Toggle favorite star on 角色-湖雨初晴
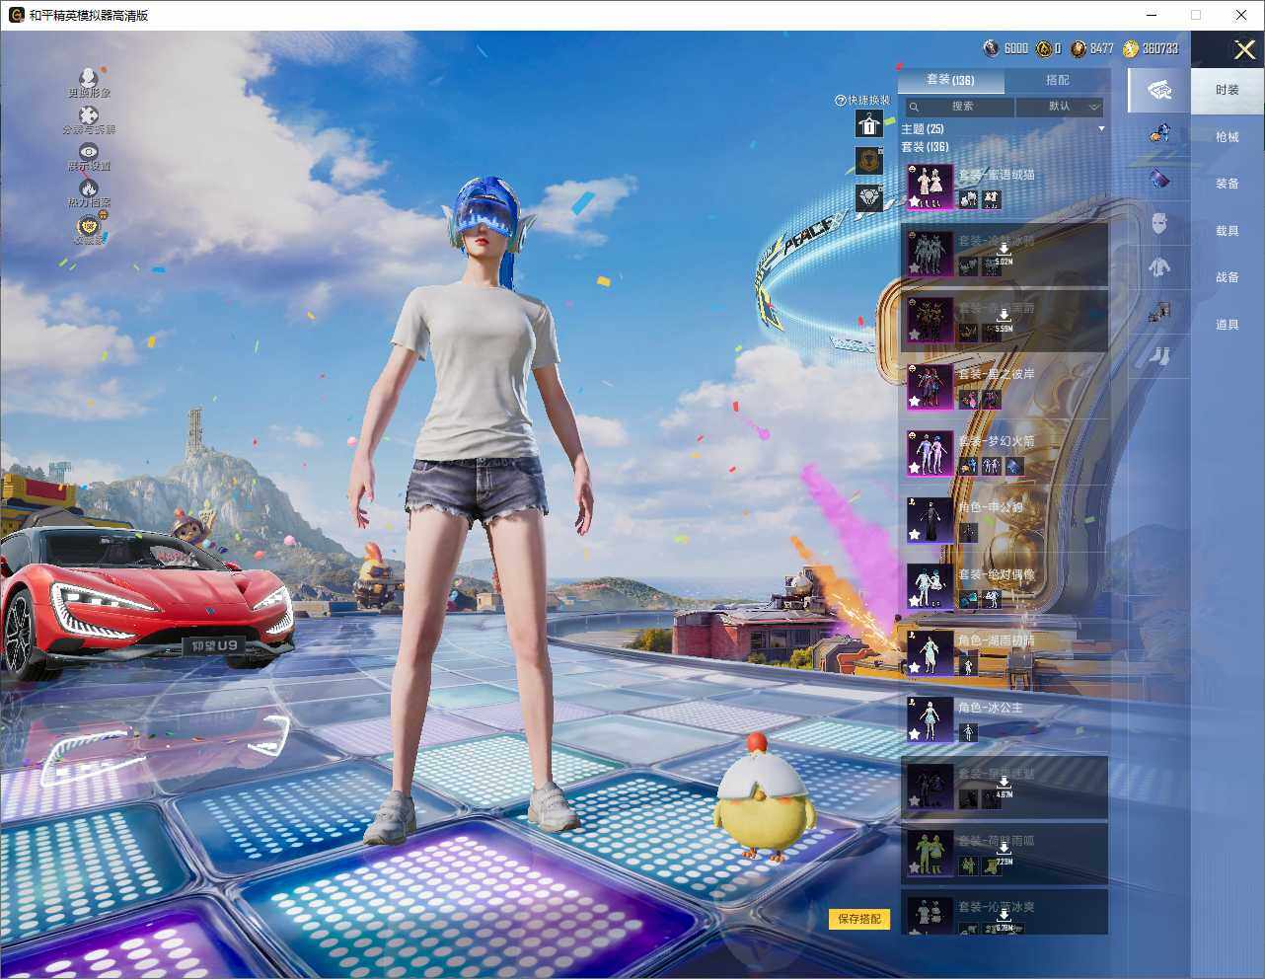The height and width of the screenshot is (979, 1265). [915, 668]
